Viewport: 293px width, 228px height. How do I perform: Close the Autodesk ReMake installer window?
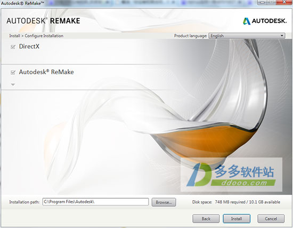tap(284, 2)
